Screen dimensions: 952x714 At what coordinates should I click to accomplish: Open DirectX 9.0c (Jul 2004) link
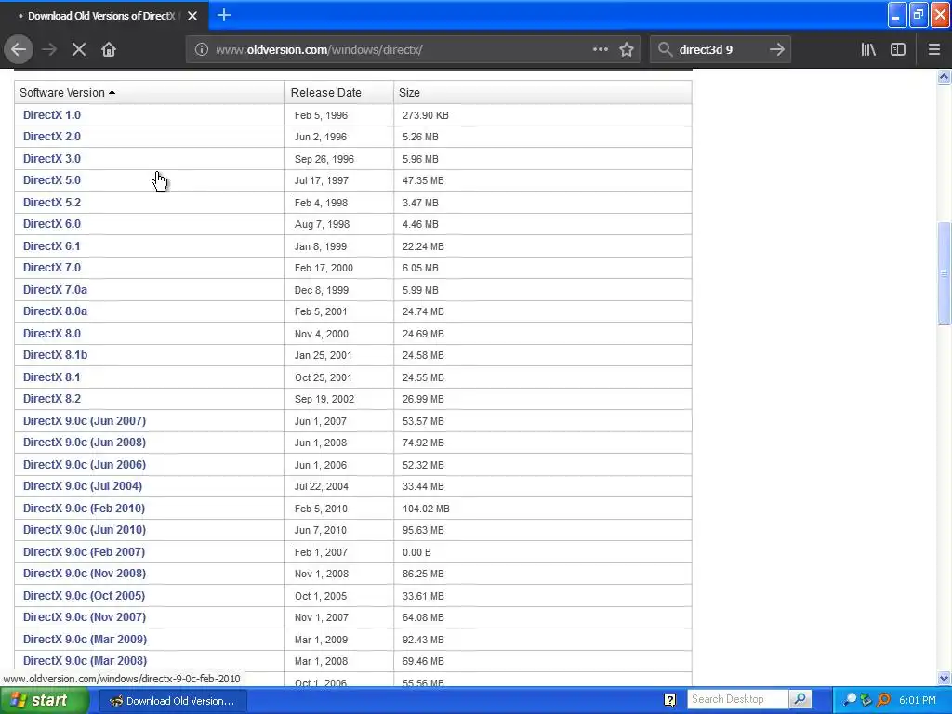click(83, 486)
